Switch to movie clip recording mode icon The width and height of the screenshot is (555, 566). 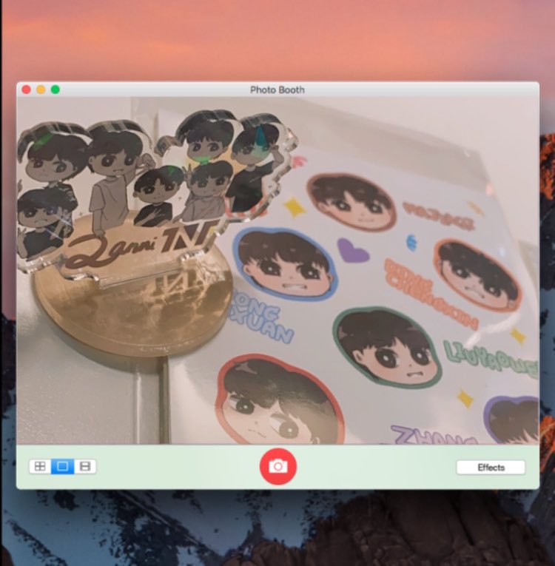[x=85, y=466]
